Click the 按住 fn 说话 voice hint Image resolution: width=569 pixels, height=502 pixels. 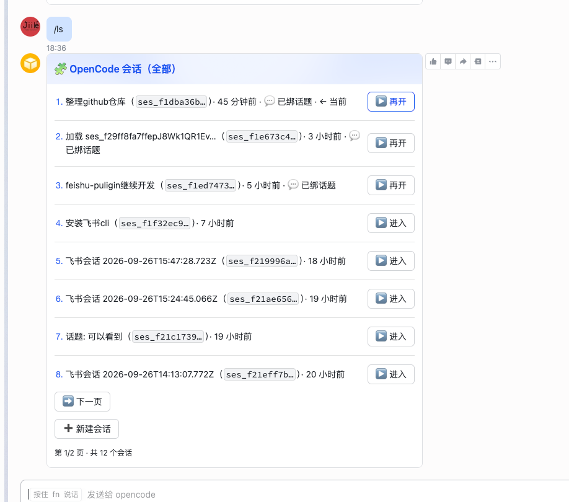(56, 495)
